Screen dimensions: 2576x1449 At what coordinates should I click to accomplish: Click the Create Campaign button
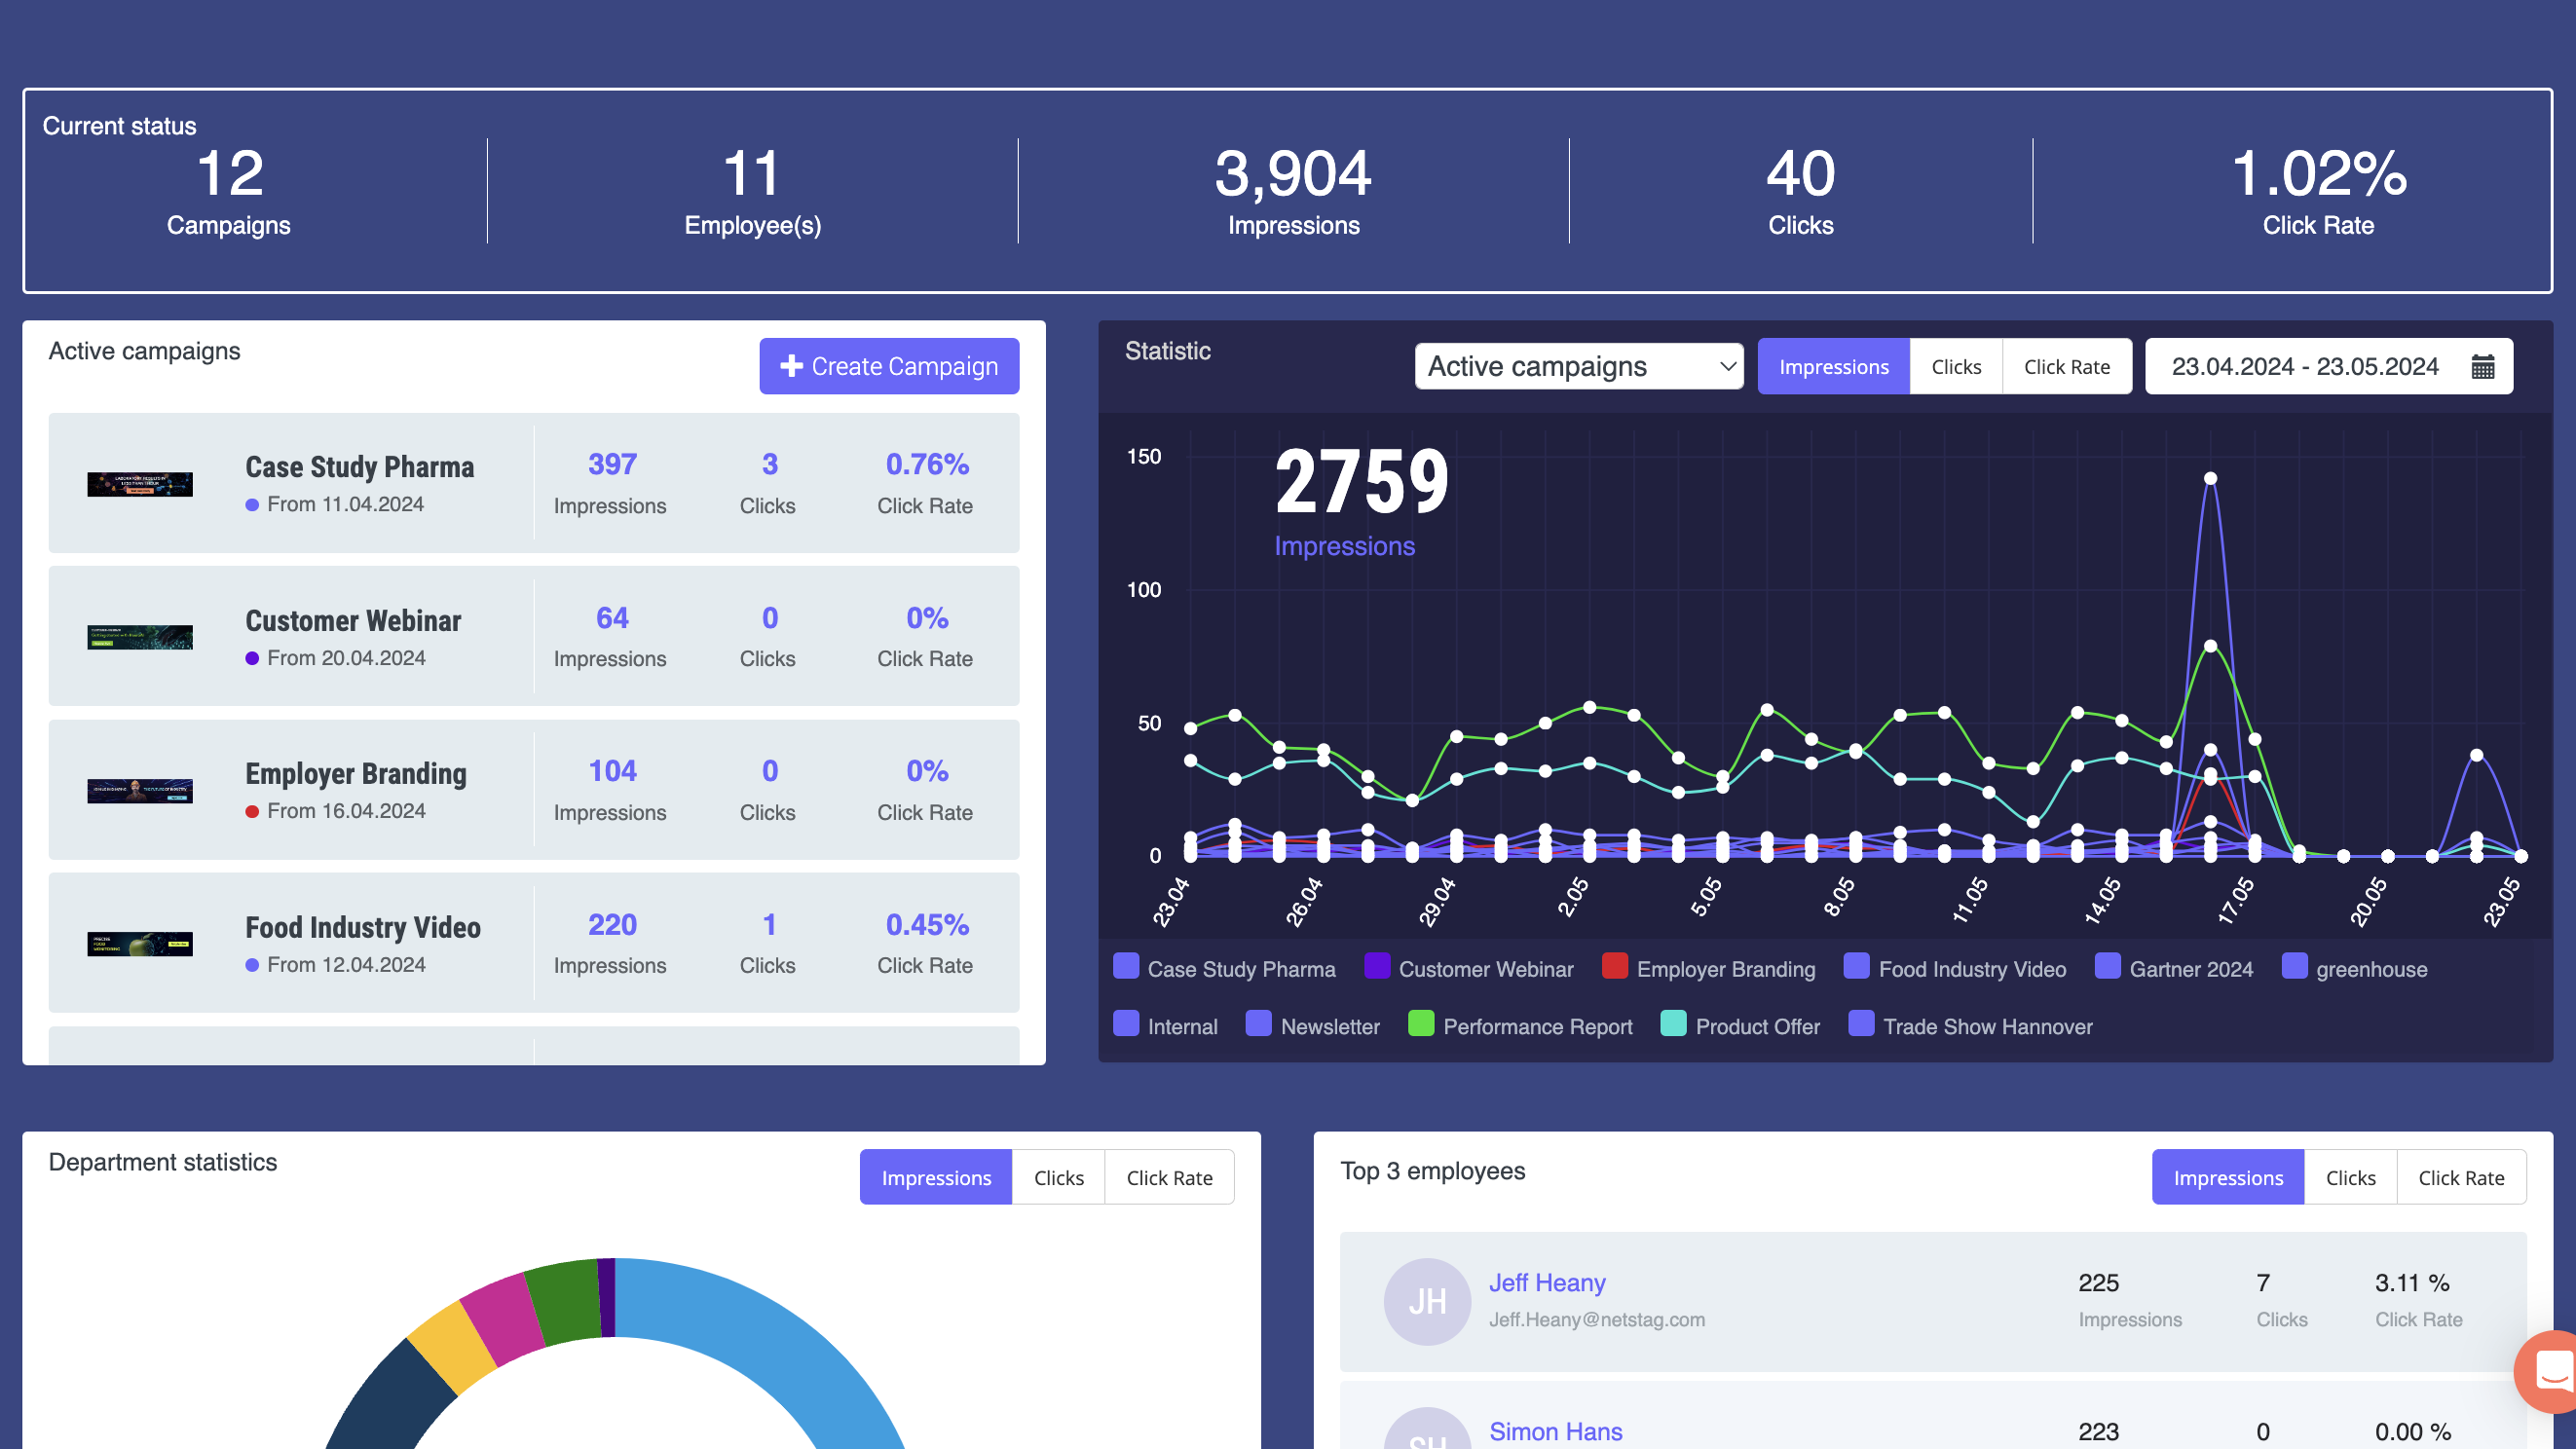click(x=888, y=366)
